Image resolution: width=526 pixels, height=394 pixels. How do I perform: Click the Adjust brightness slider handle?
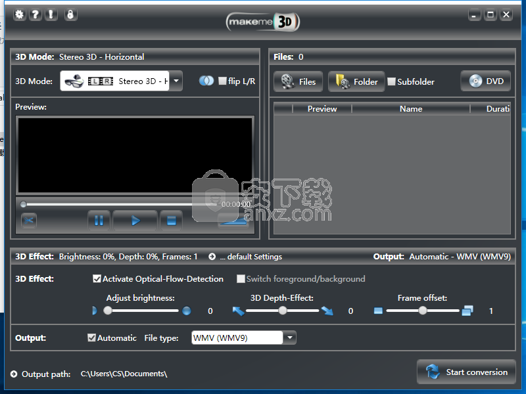[108, 311]
